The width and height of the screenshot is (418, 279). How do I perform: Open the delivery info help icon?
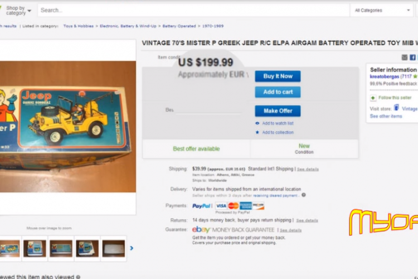(x=304, y=195)
